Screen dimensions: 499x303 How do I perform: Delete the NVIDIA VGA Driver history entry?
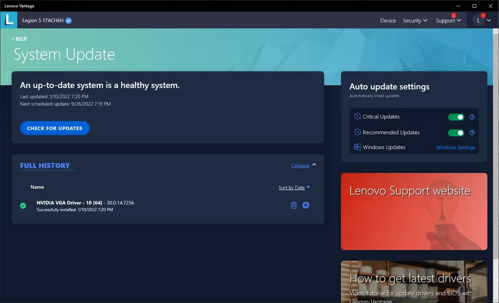click(x=293, y=205)
